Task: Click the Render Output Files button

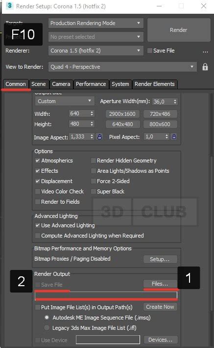Action: click(160, 284)
